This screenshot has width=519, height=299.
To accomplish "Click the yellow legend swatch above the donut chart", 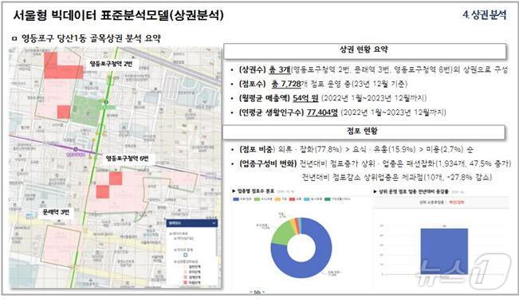I will (x=277, y=199).
